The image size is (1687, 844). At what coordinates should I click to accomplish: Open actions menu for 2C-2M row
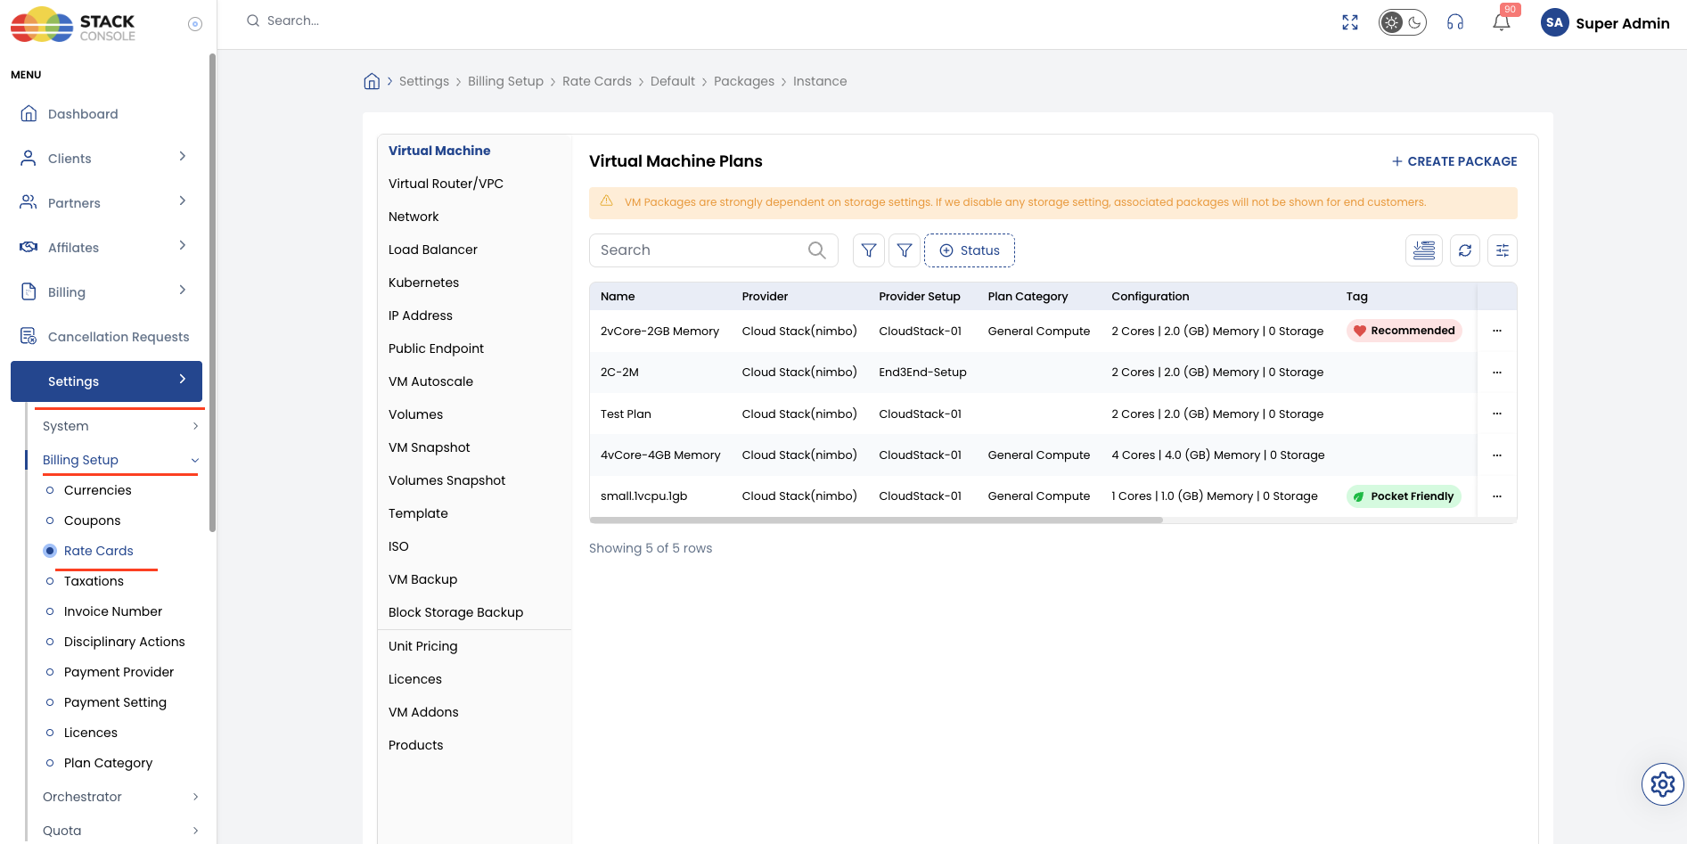(1497, 373)
